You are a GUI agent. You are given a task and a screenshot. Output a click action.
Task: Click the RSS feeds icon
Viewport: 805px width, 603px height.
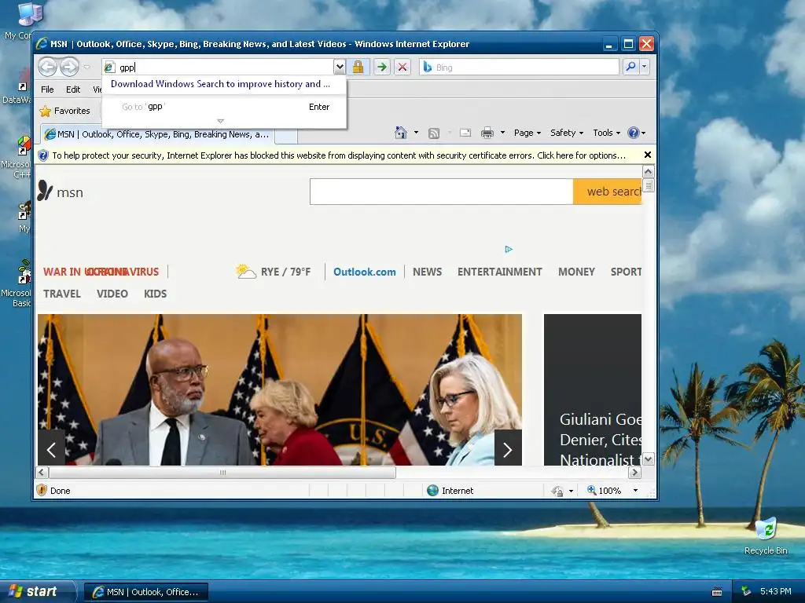point(434,133)
